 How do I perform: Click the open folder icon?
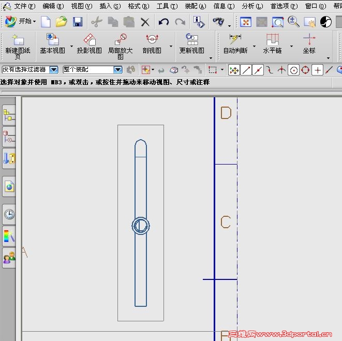coord(61,22)
